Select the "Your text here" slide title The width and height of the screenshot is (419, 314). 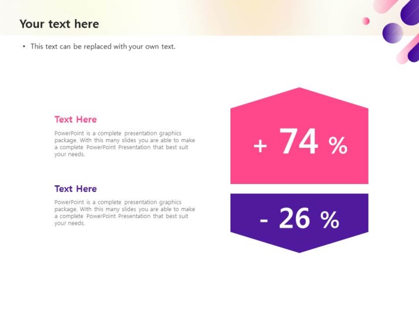tap(59, 24)
